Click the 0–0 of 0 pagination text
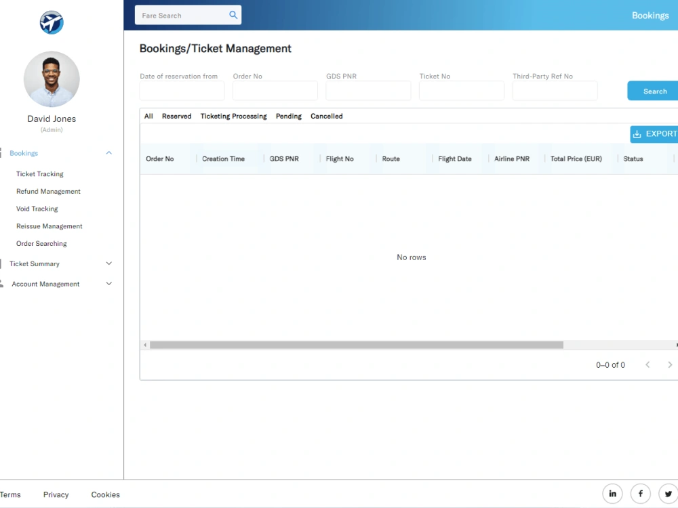 pos(610,364)
